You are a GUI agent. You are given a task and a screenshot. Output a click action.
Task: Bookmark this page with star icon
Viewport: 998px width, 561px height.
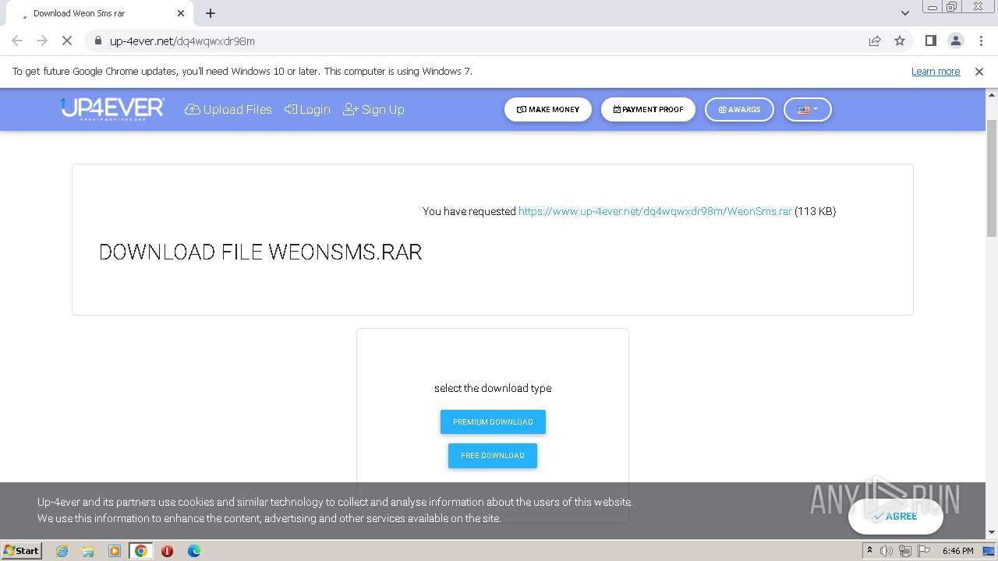pos(900,41)
